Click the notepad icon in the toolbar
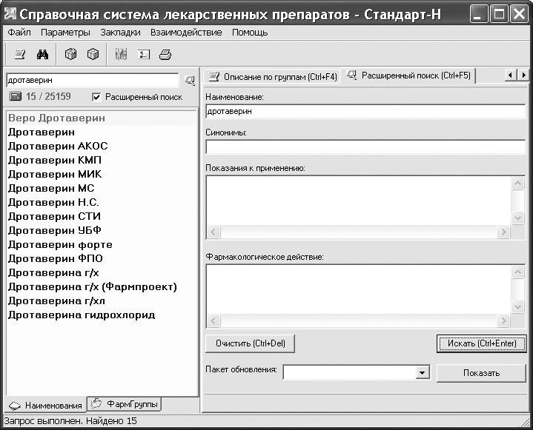Image resolution: width=533 pixels, height=430 pixels. tap(20, 54)
